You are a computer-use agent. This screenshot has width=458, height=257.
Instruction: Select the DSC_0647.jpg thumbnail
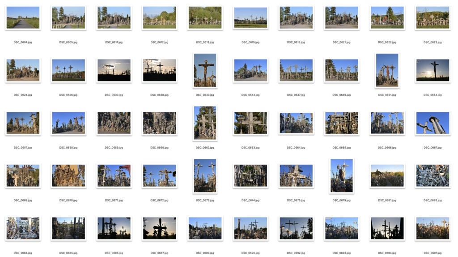pyautogui.click(x=296, y=70)
